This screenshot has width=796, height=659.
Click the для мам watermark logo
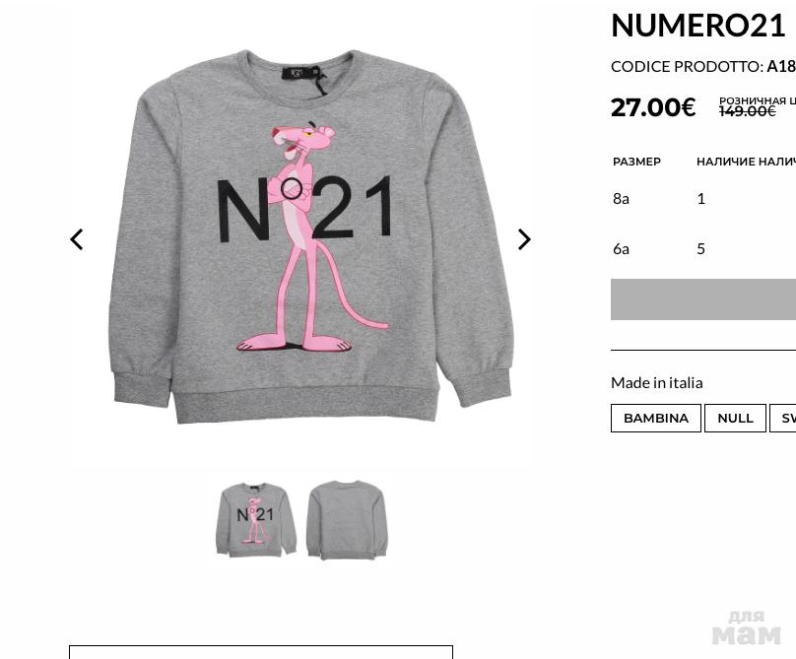pyautogui.click(x=747, y=627)
